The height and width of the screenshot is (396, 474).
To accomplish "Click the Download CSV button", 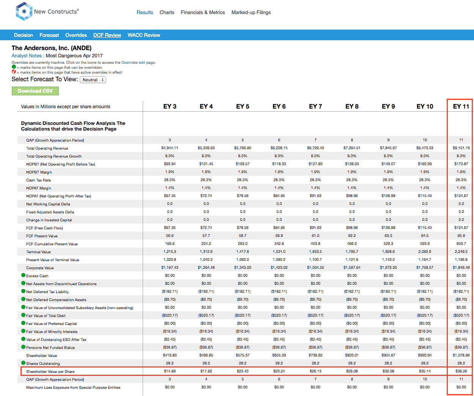I will (x=35, y=91).
